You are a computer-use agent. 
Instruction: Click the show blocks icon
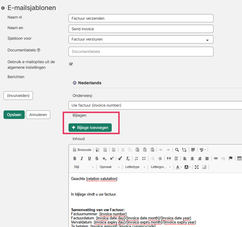(x=204, y=167)
